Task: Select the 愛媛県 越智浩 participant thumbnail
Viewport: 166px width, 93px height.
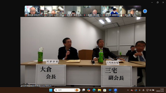Action: point(112,11)
